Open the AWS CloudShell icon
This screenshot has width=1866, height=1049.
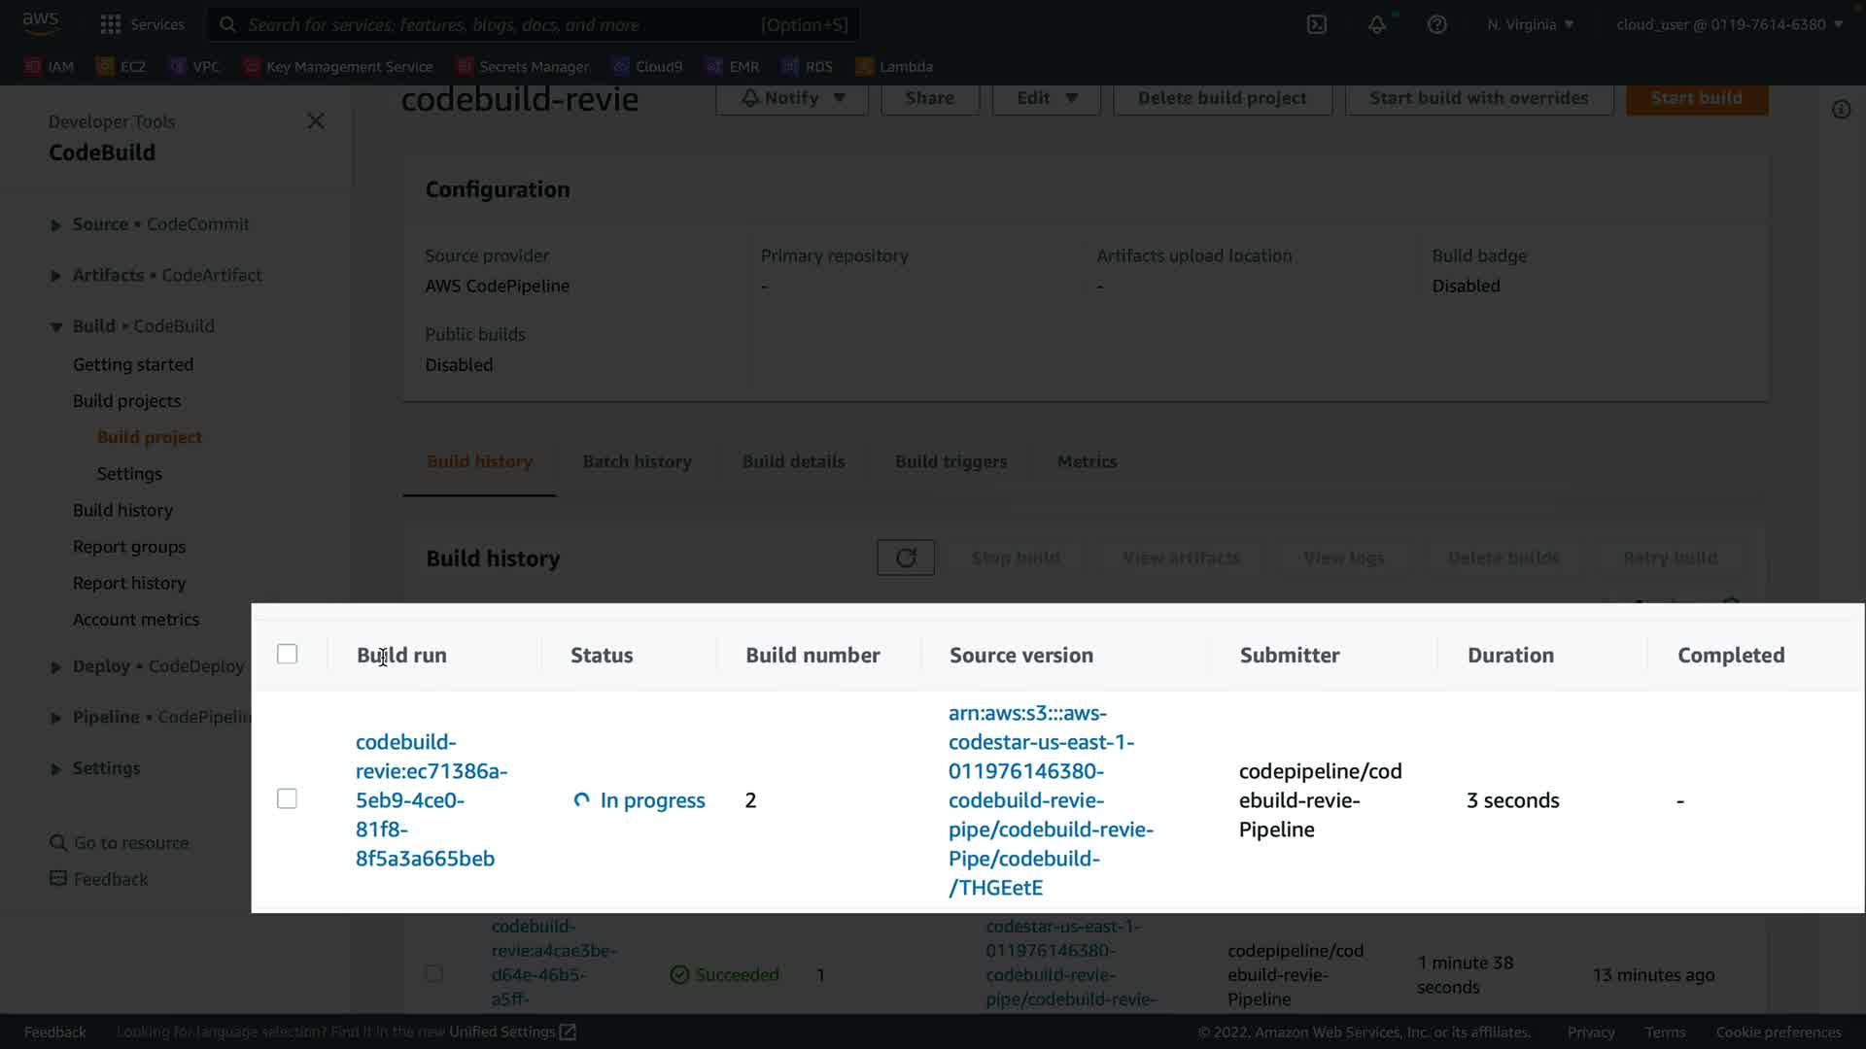point(1317,24)
